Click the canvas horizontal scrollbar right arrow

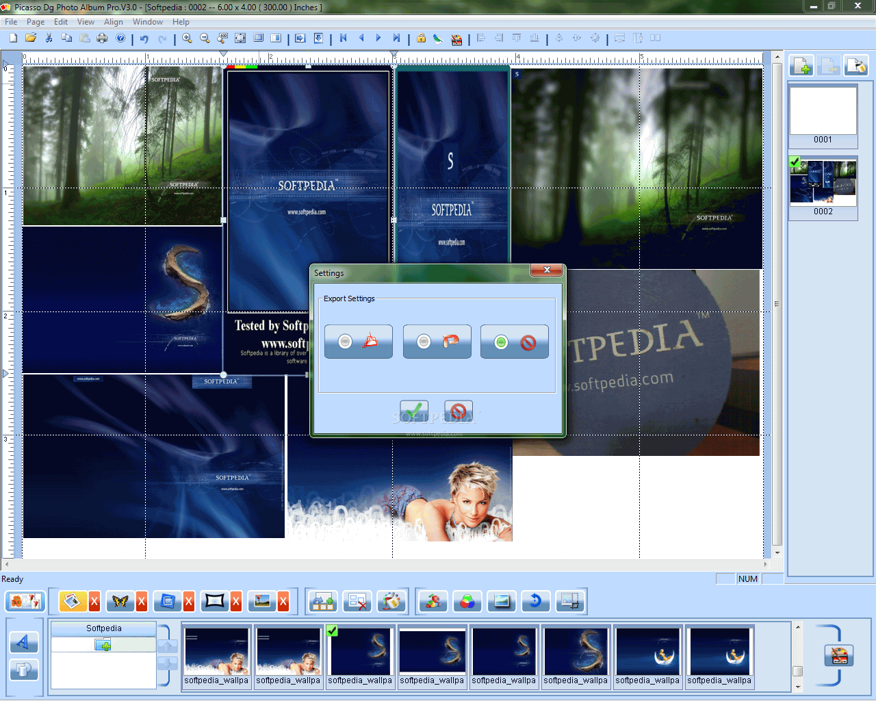766,565
